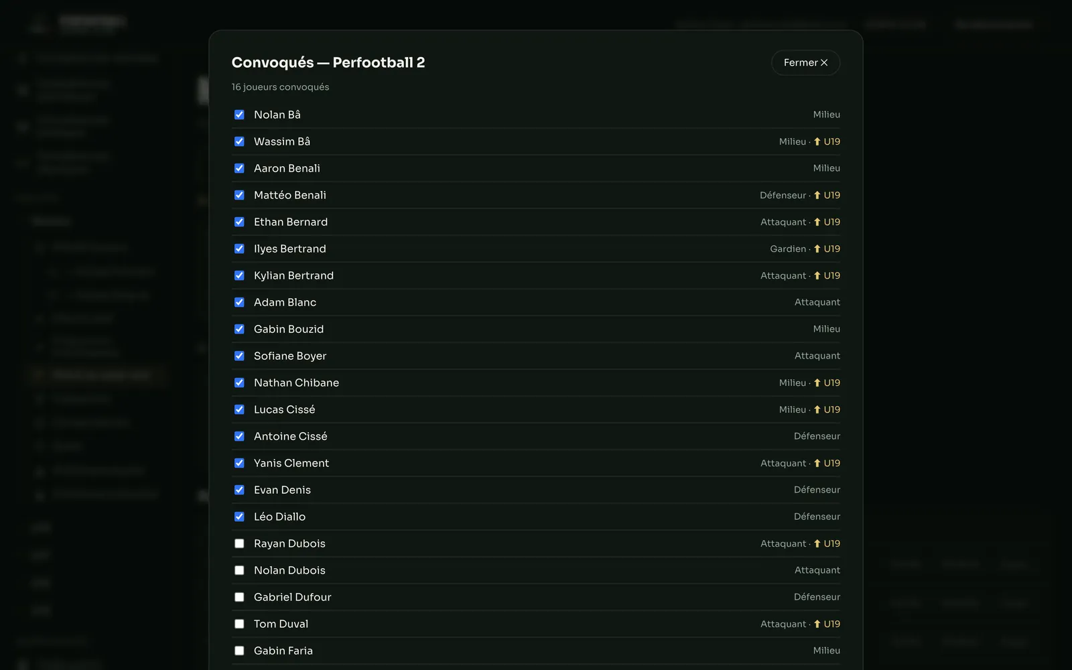Deselect Aaron Benali's checkbox

pos(239,168)
